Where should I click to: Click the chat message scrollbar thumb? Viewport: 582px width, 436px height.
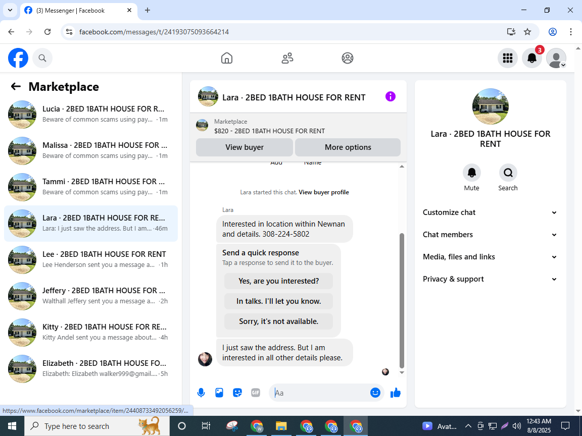point(402,300)
